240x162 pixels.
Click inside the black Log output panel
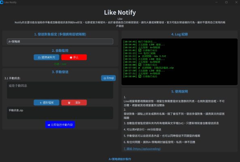coord(179,62)
